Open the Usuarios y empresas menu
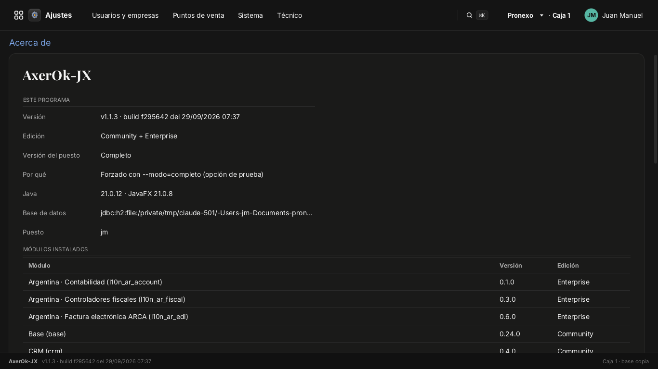The width and height of the screenshot is (658, 369). click(x=125, y=15)
